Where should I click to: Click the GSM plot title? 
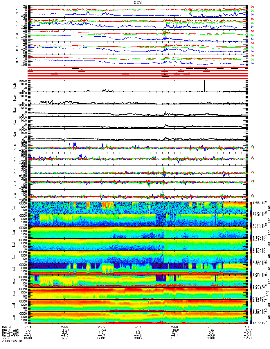(x=138, y=2)
